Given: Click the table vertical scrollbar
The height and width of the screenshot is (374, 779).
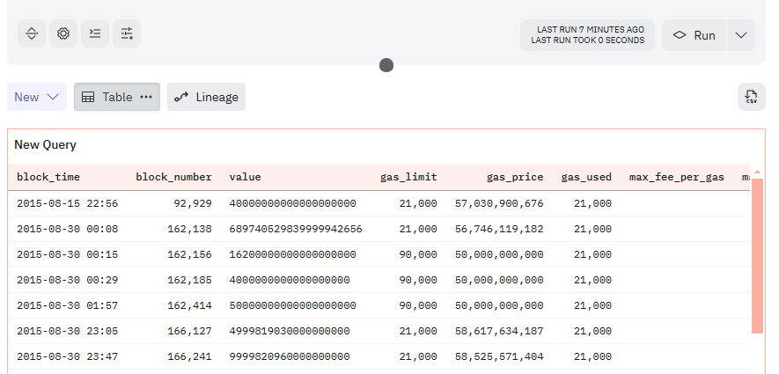Looking at the screenshot, I should pyautogui.click(x=757, y=256).
